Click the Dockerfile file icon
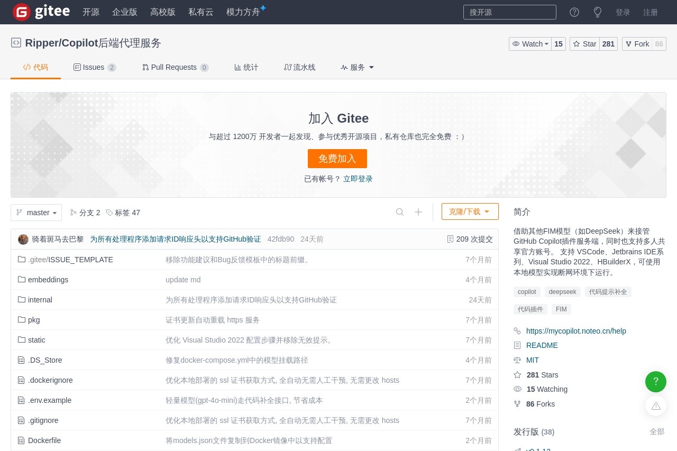The height and width of the screenshot is (451, 677). 22,440
